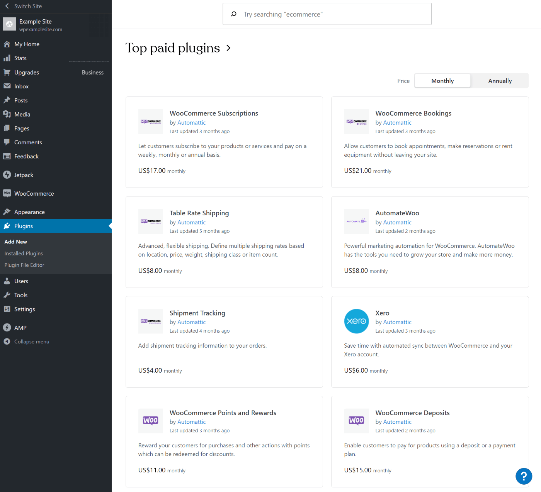Click the plugin search field
541x492 pixels.
point(327,14)
